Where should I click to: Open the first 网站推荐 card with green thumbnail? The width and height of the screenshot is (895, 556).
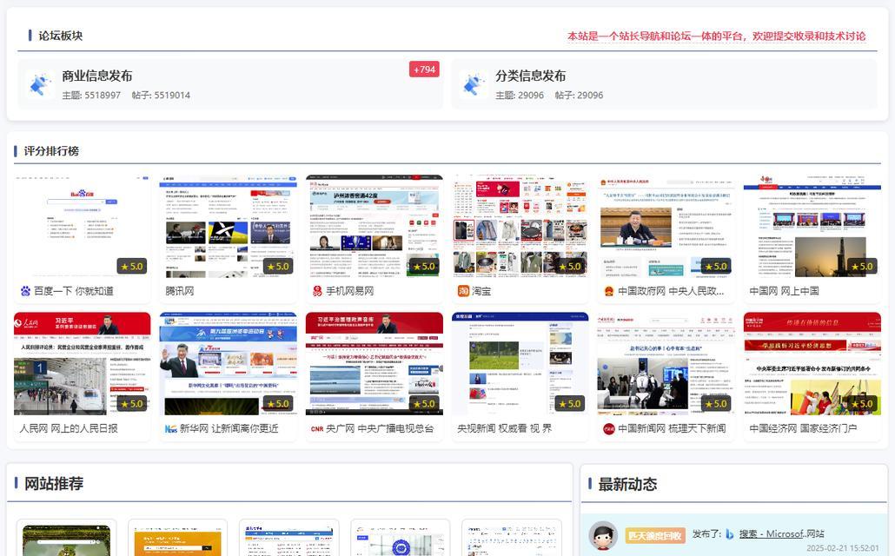click(x=67, y=538)
